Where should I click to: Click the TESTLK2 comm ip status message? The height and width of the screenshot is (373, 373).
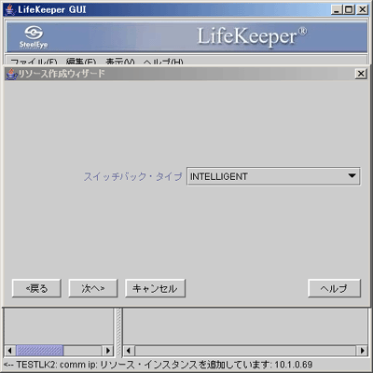(x=159, y=365)
